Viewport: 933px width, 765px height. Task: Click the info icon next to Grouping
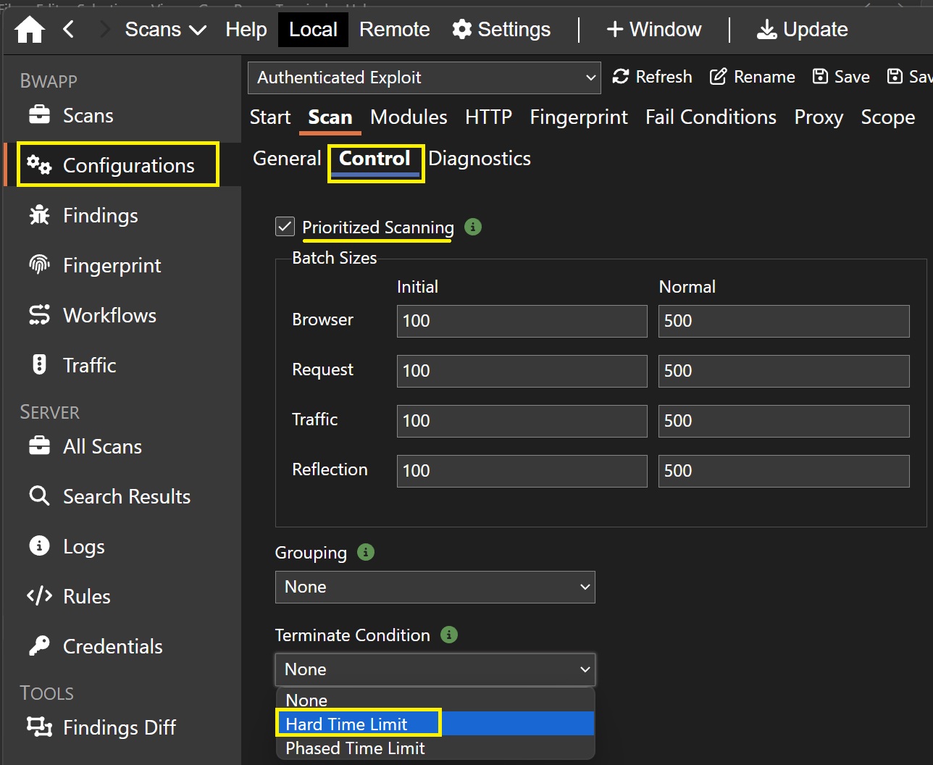pyautogui.click(x=366, y=552)
